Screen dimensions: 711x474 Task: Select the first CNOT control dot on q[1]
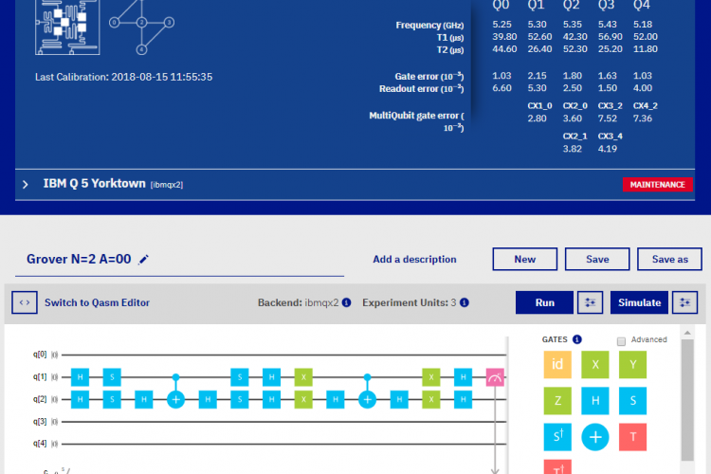coord(176,377)
